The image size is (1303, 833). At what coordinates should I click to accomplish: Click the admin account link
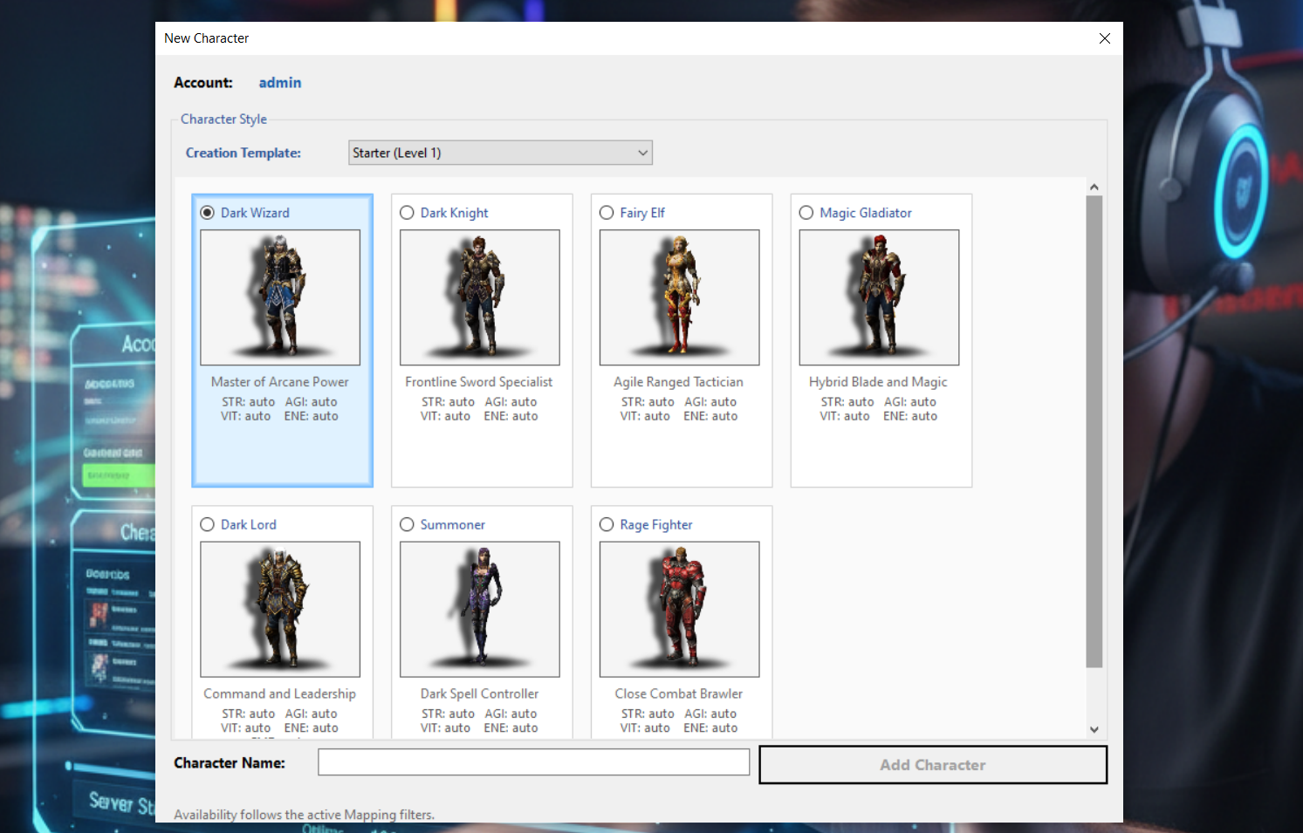point(279,82)
